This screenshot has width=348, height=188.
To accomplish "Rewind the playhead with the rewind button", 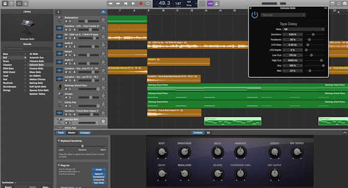I will coord(110,4).
